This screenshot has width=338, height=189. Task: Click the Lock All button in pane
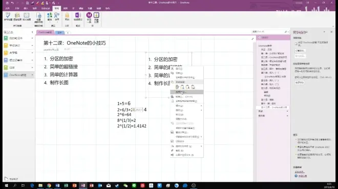tap(300, 82)
